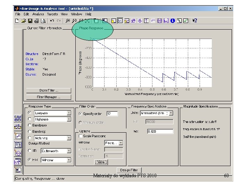
Task: Display the Group Delay response
Action: (133, 21)
